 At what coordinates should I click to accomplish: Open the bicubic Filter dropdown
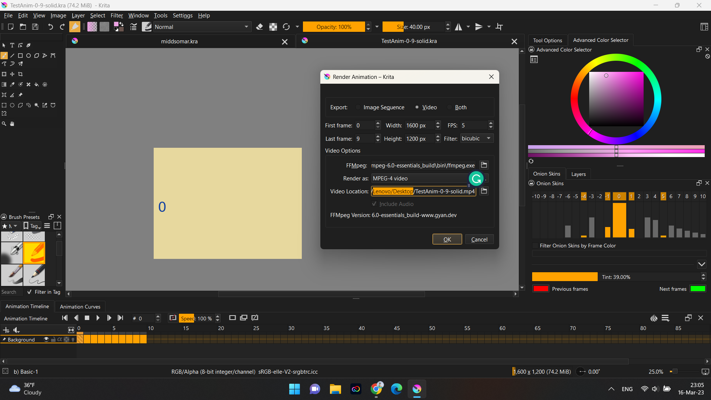tap(477, 139)
